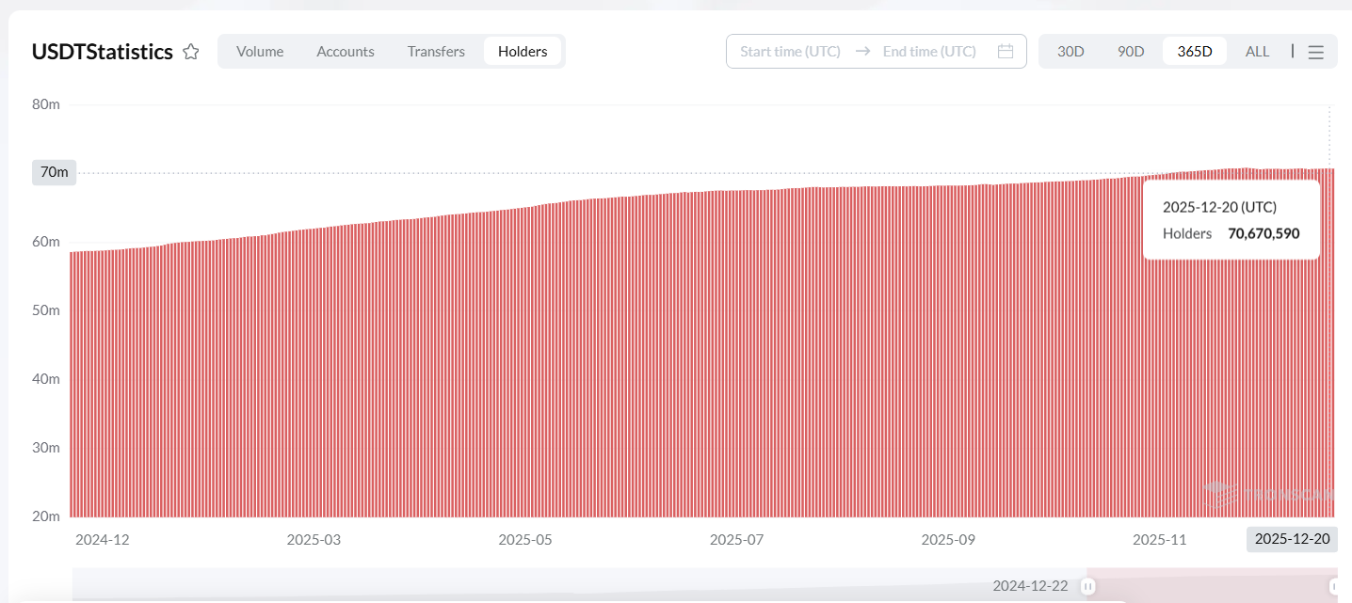Click the holders tooltip showing 70,670,590
1352x603 pixels.
(x=1231, y=220)
